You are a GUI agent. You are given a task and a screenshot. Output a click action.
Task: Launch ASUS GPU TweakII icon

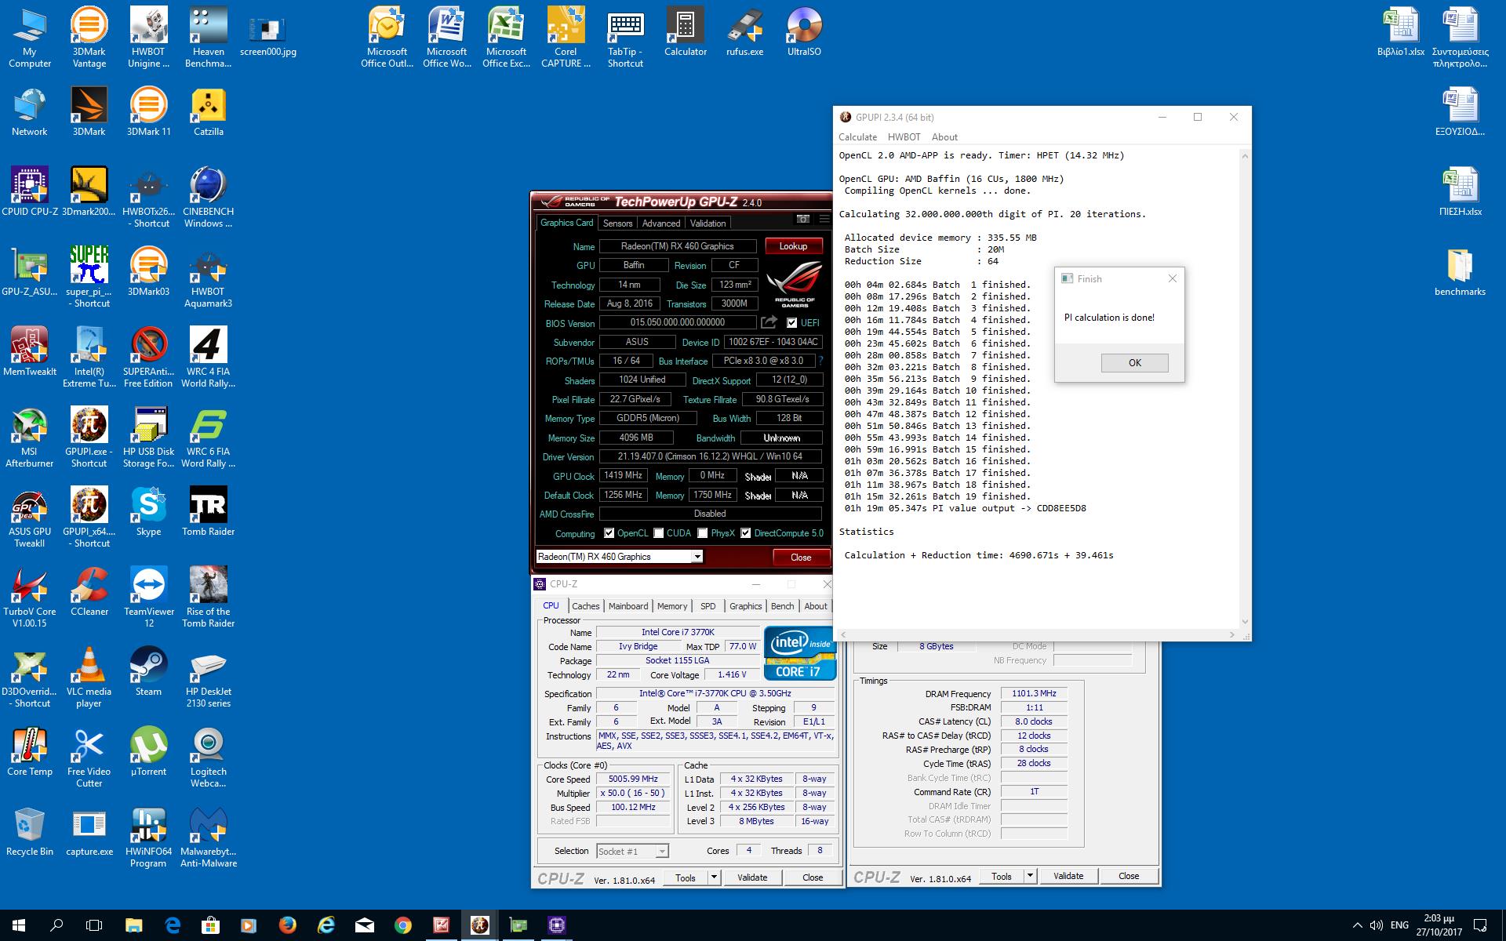tap(30, 517)
